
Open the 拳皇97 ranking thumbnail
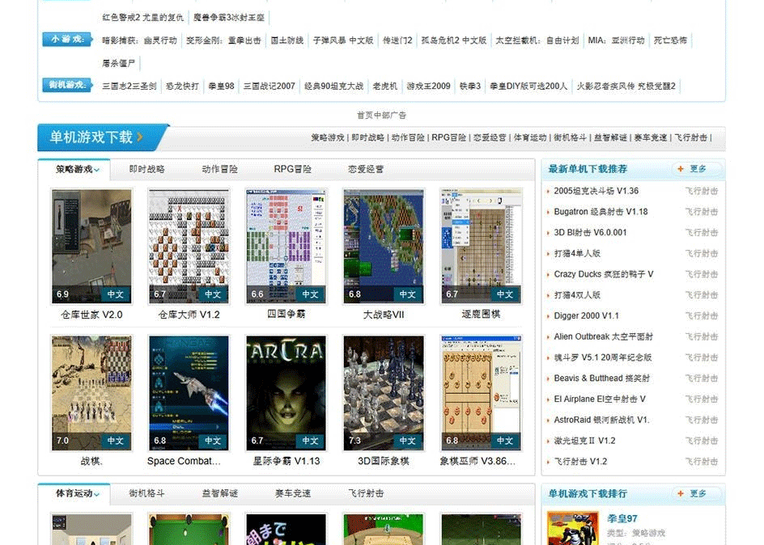point(572,529)
